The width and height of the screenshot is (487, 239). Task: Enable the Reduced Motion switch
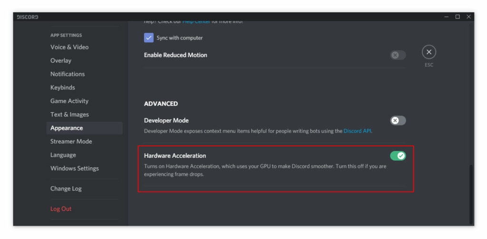(x=398, y=55)
